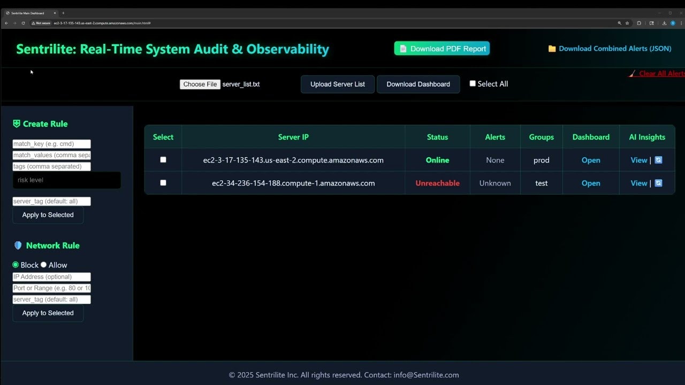Bookmark this page with the star
The height and width of the screenshot is (385, 685).
pyautogui.click(x=627, y=23)
